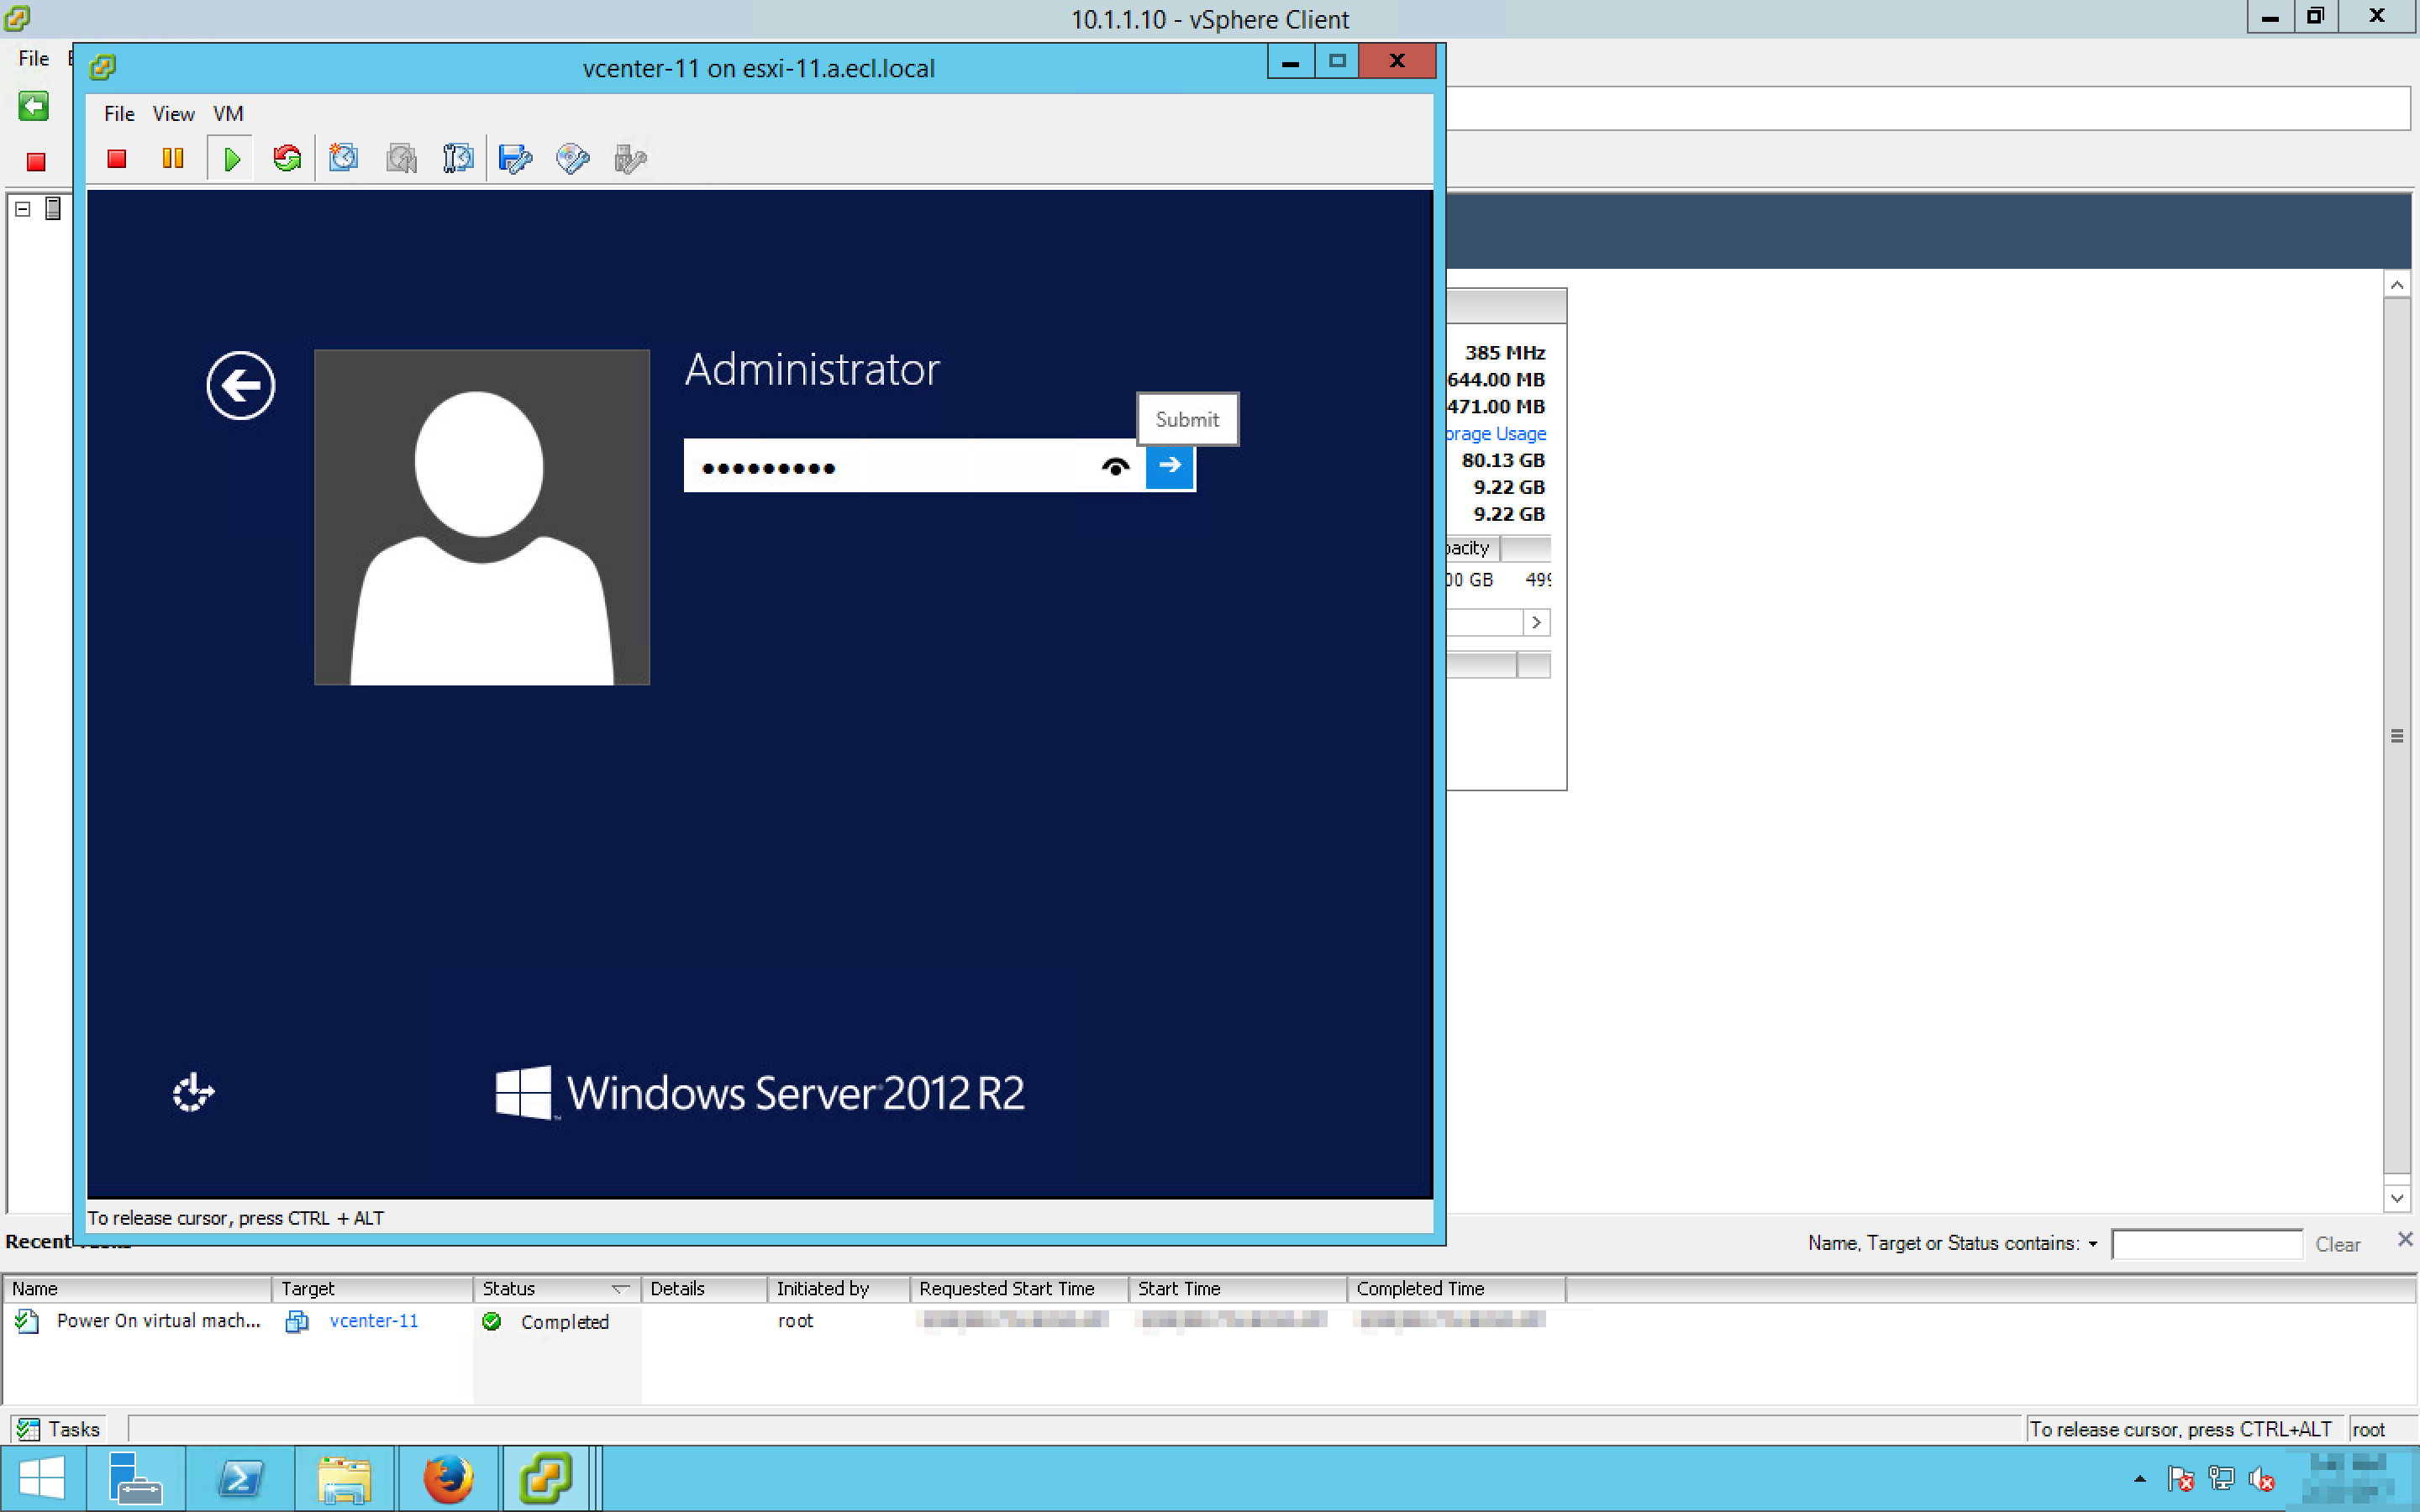Launch Firefox from the taskbar
Viewport: 2420px width, 1512px height.
click(447, 1478)
